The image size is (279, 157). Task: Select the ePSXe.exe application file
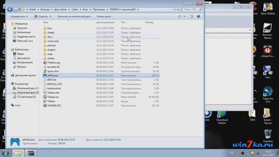coord(101,75)
